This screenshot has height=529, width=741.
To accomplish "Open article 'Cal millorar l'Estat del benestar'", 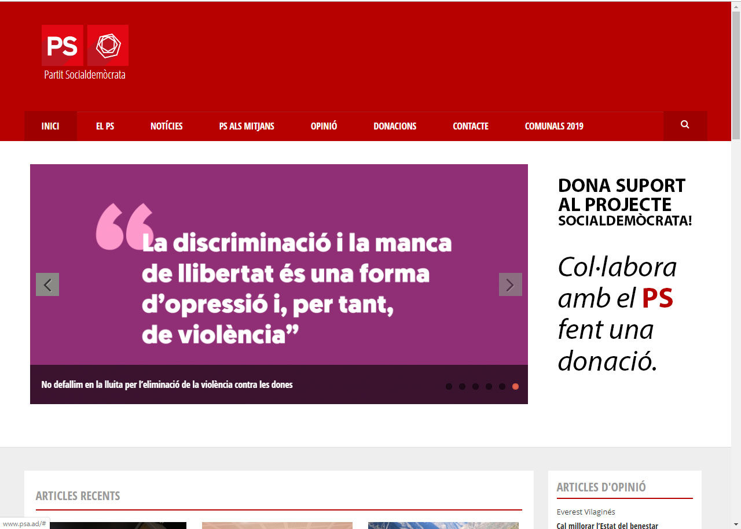I will pos(607,526).
